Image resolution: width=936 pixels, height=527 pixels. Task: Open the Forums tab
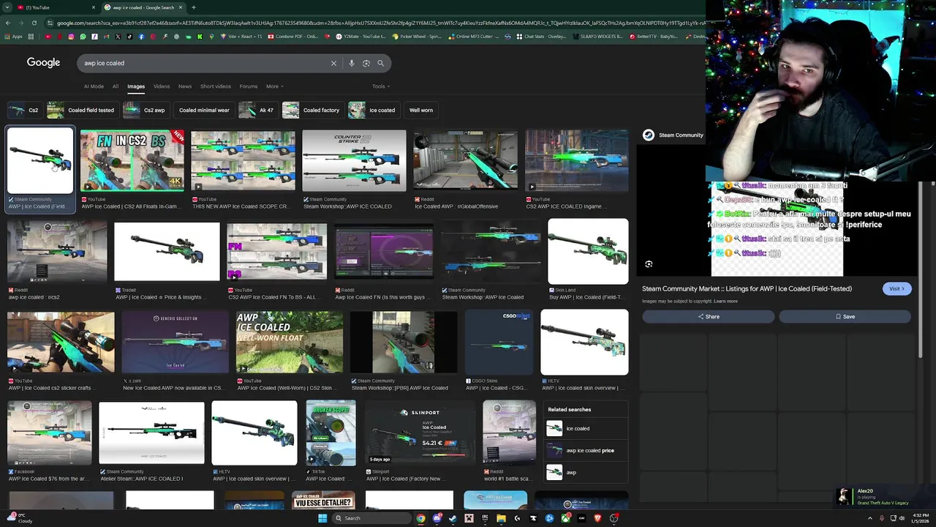click(249, 86)
